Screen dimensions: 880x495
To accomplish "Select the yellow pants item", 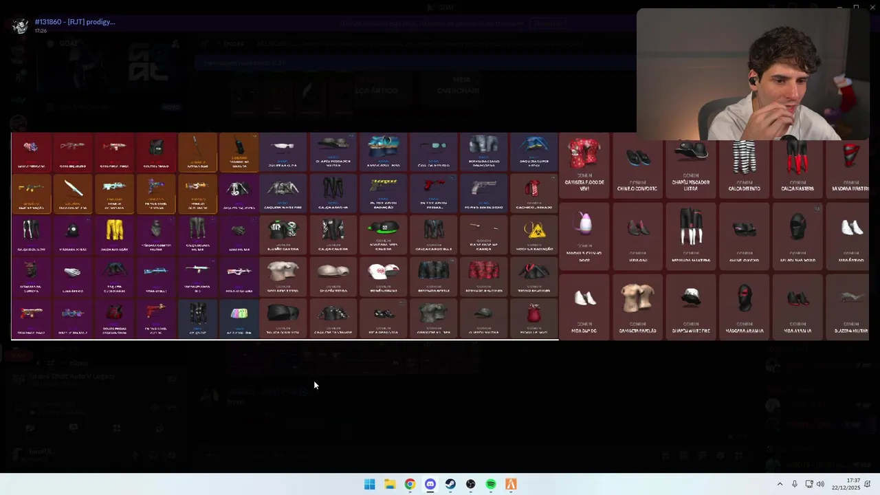I will tap(114, 235).
